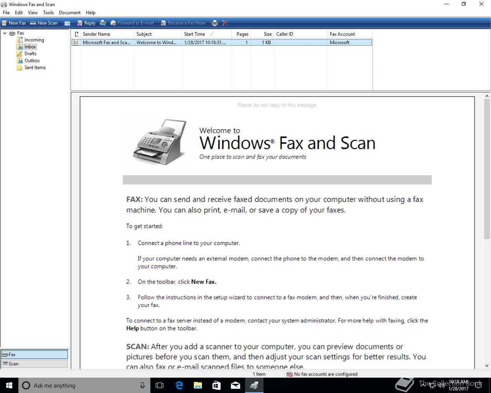Click the New Fax toolbar button
The width and height of the screenshot is (491, 393).
[14, 23]
